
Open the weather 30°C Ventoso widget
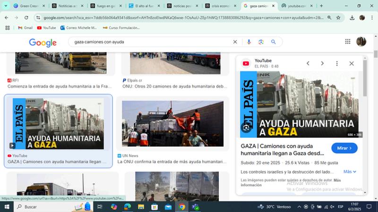click(x=274, y=207)
